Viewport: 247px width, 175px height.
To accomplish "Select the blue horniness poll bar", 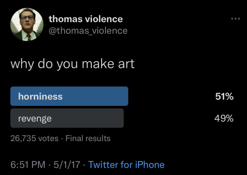I will (69, 96).
